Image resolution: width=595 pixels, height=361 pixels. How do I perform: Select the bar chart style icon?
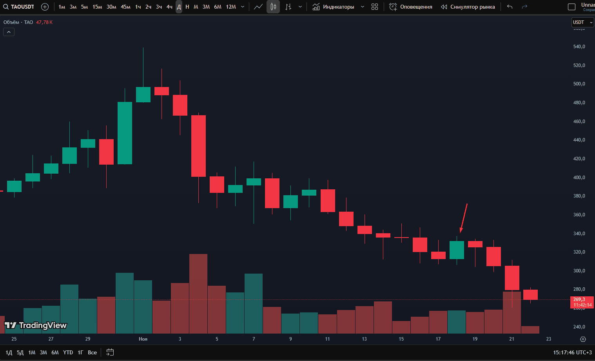(288, 7)
